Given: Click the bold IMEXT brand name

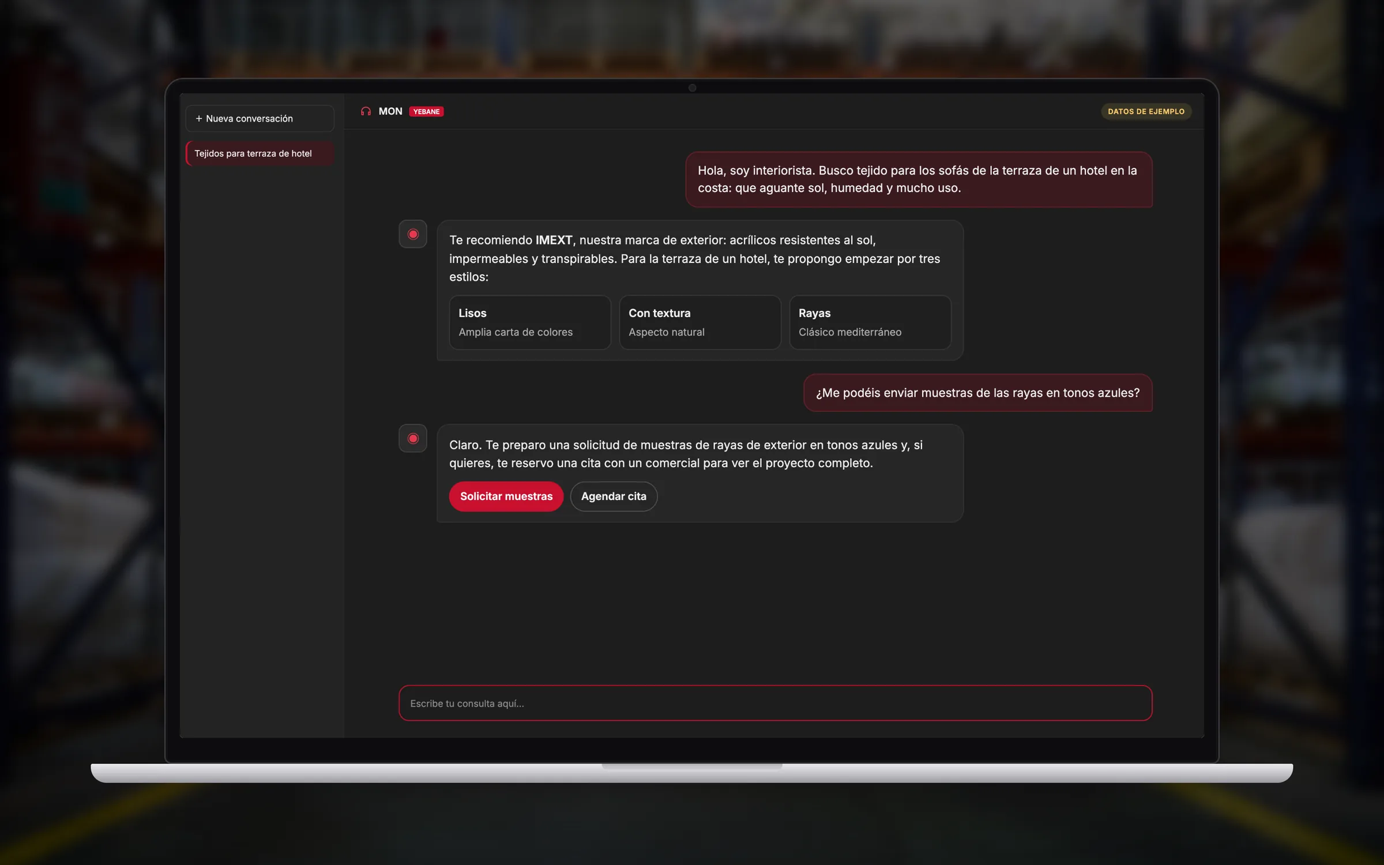Looking at the screenshot, I should 554,240.
